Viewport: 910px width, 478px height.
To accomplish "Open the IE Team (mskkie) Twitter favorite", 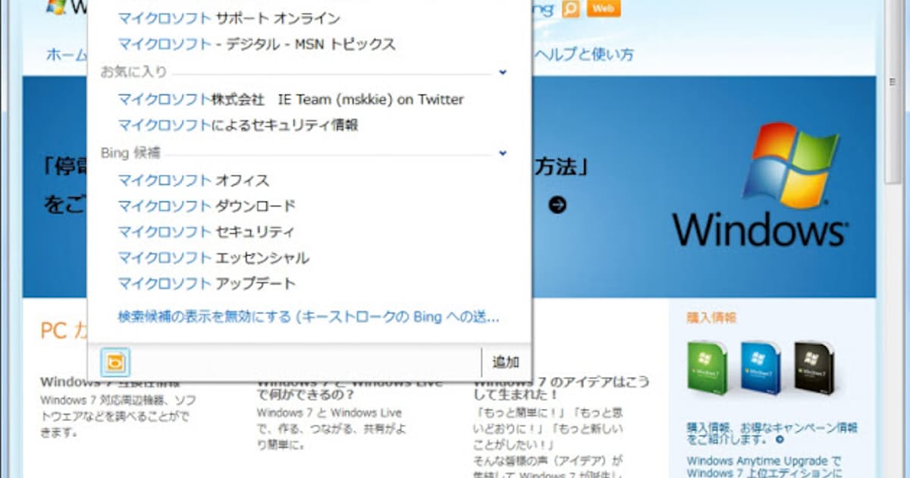I will [290, 99].
